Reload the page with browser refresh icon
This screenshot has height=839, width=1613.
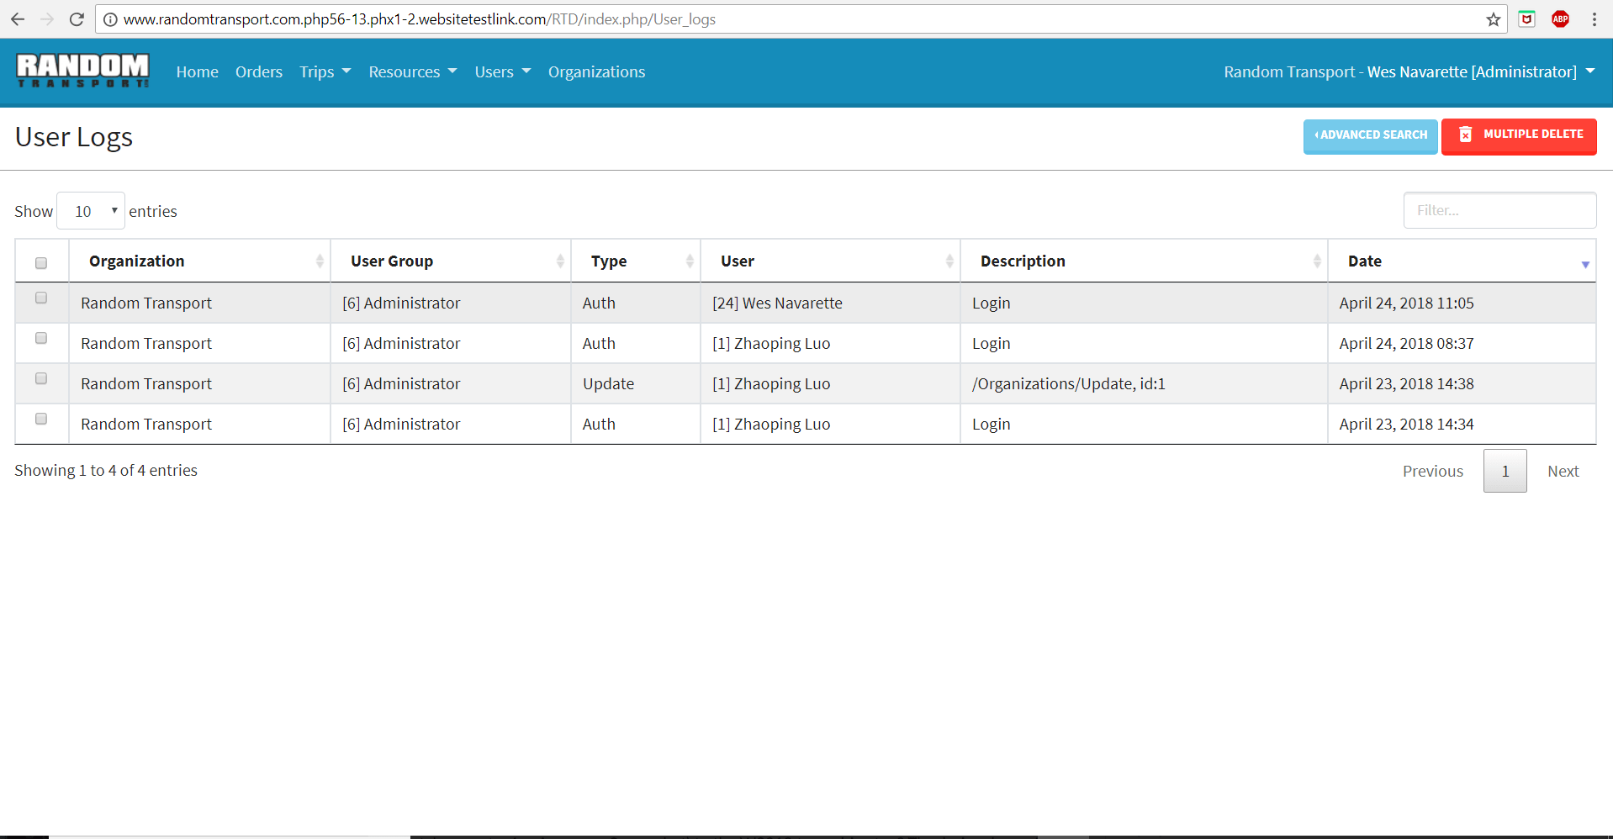[x=77, y=19]
